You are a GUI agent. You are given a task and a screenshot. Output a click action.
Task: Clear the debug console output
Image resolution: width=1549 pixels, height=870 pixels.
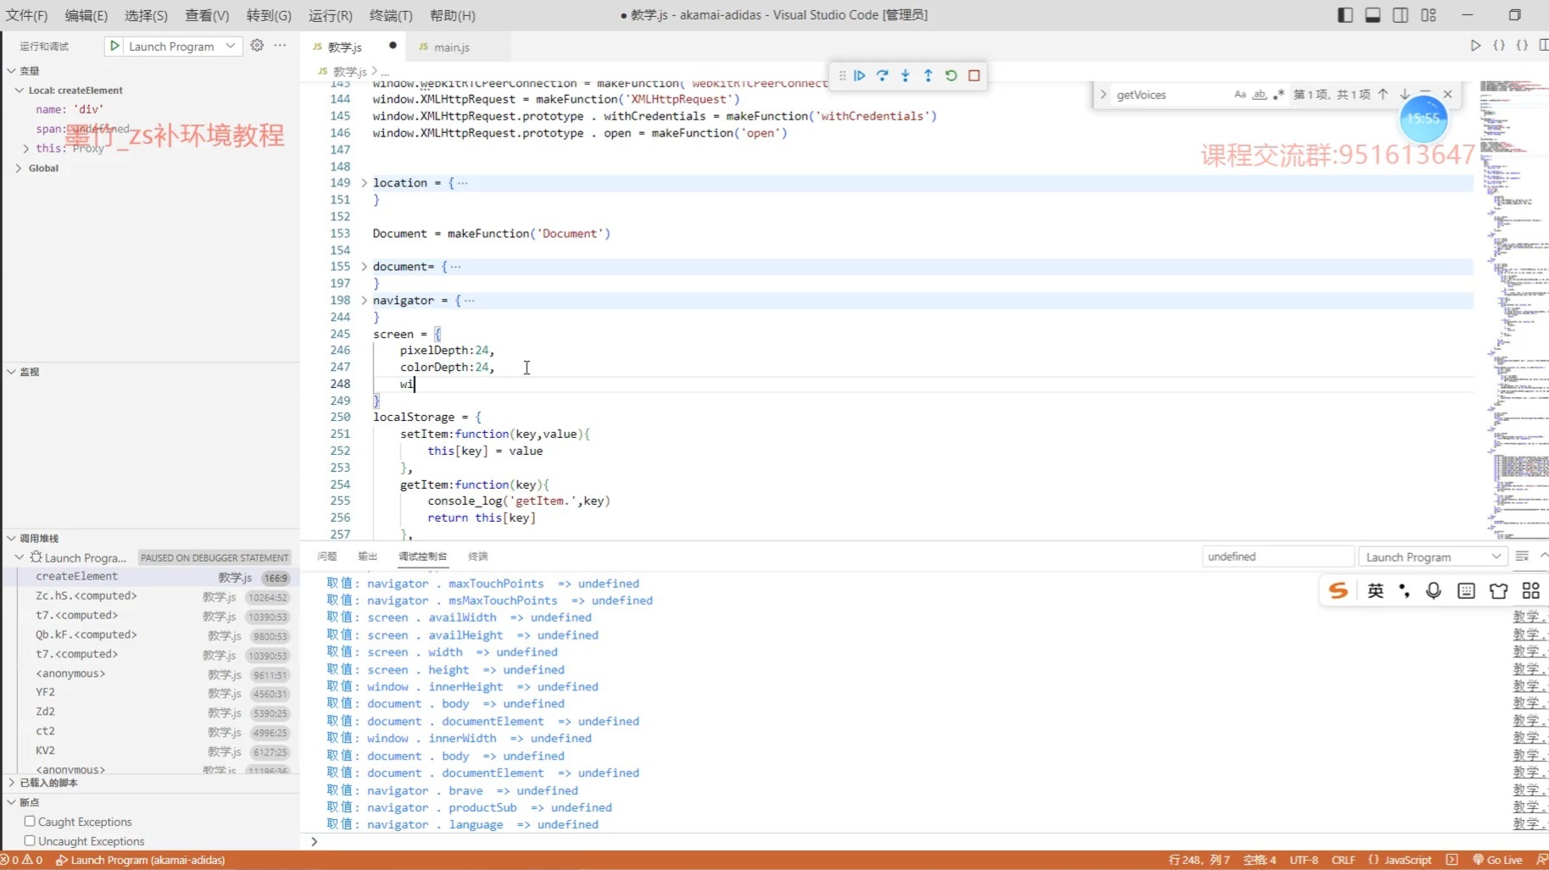tap(1522, 557)
